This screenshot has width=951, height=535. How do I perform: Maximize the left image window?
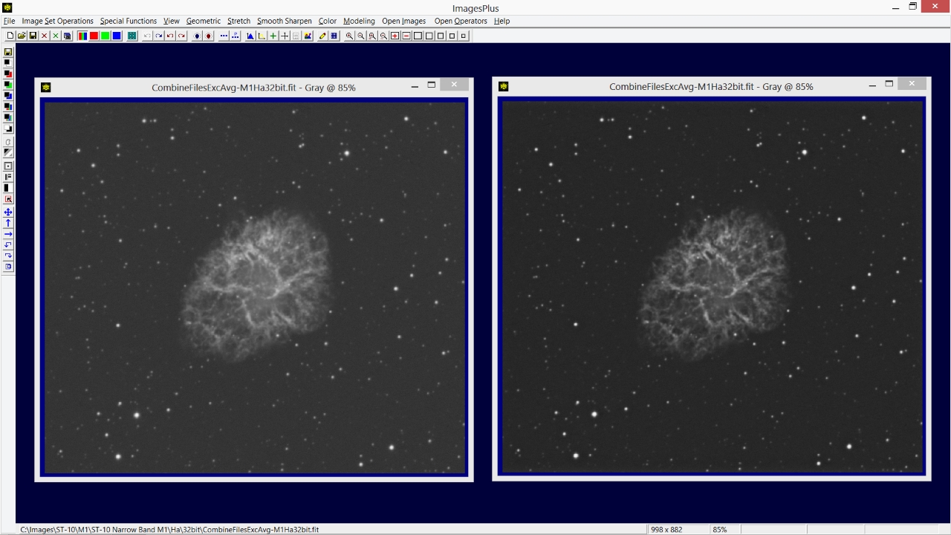432,85
